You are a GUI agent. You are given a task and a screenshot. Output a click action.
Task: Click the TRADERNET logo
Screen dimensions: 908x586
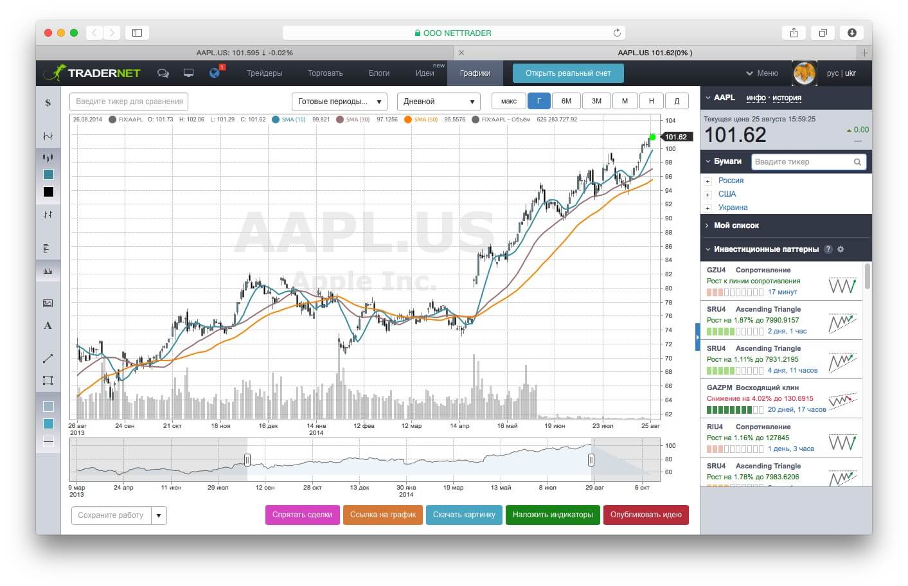[92, 73]
